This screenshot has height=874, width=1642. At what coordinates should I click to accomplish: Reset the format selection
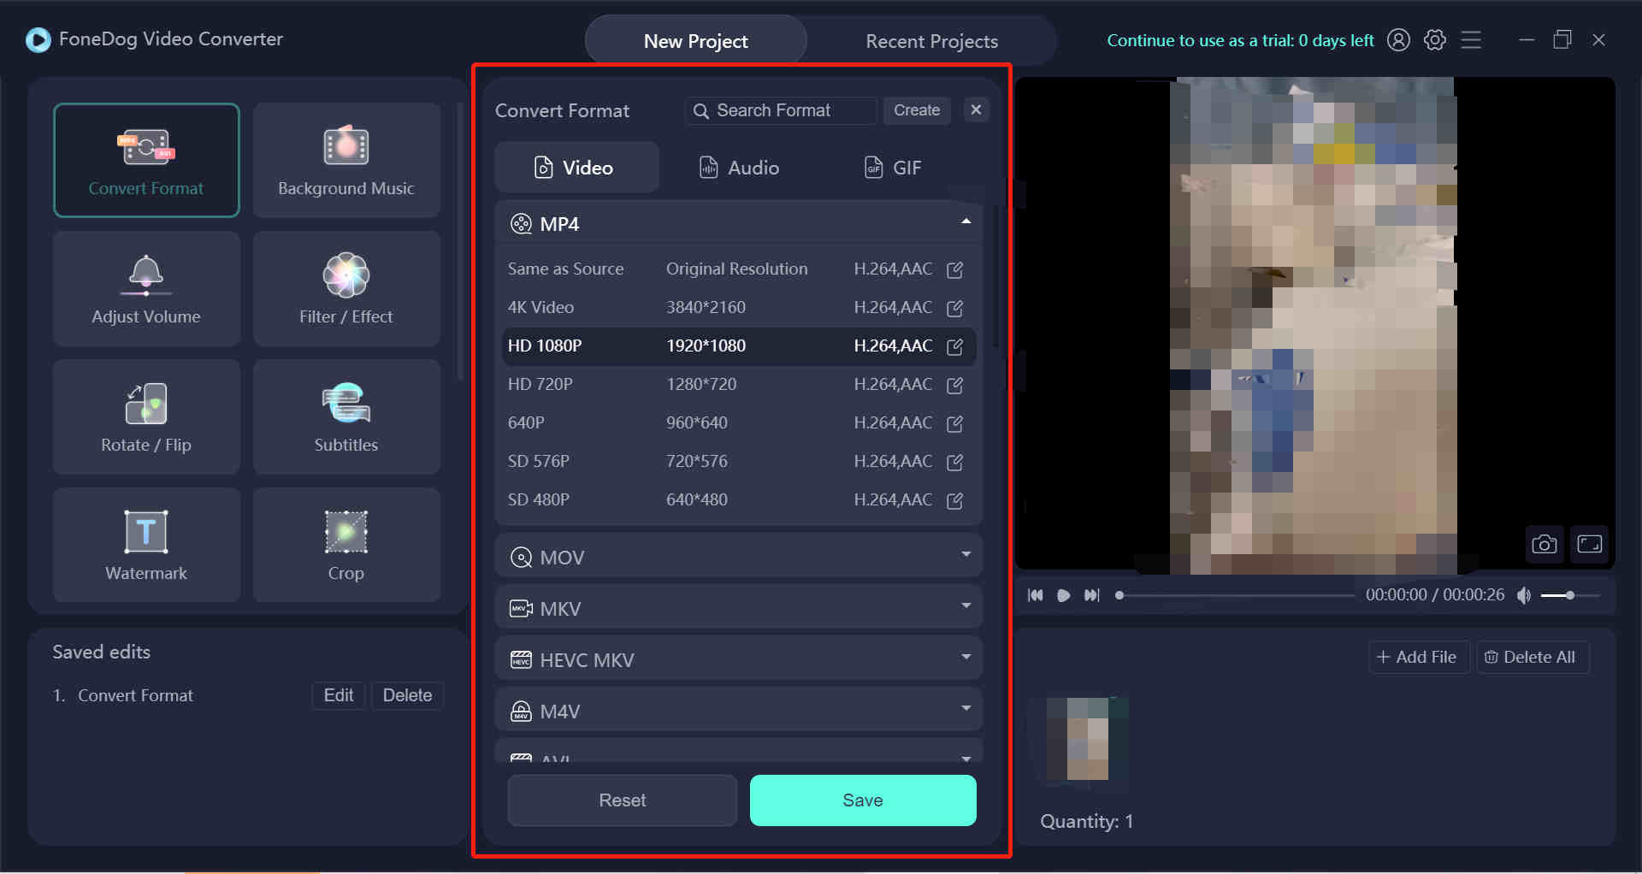click(623, 800)
